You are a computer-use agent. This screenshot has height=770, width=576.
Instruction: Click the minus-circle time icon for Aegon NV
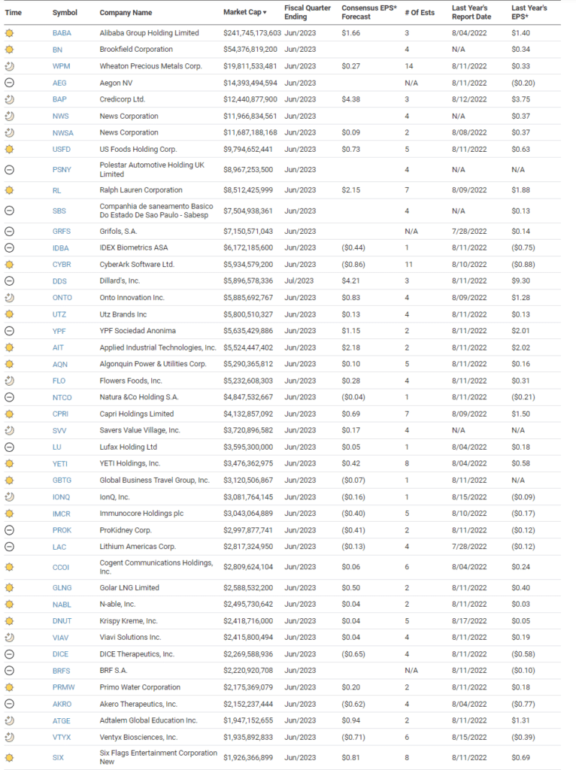pyautogui.click(x=9, y=83)
